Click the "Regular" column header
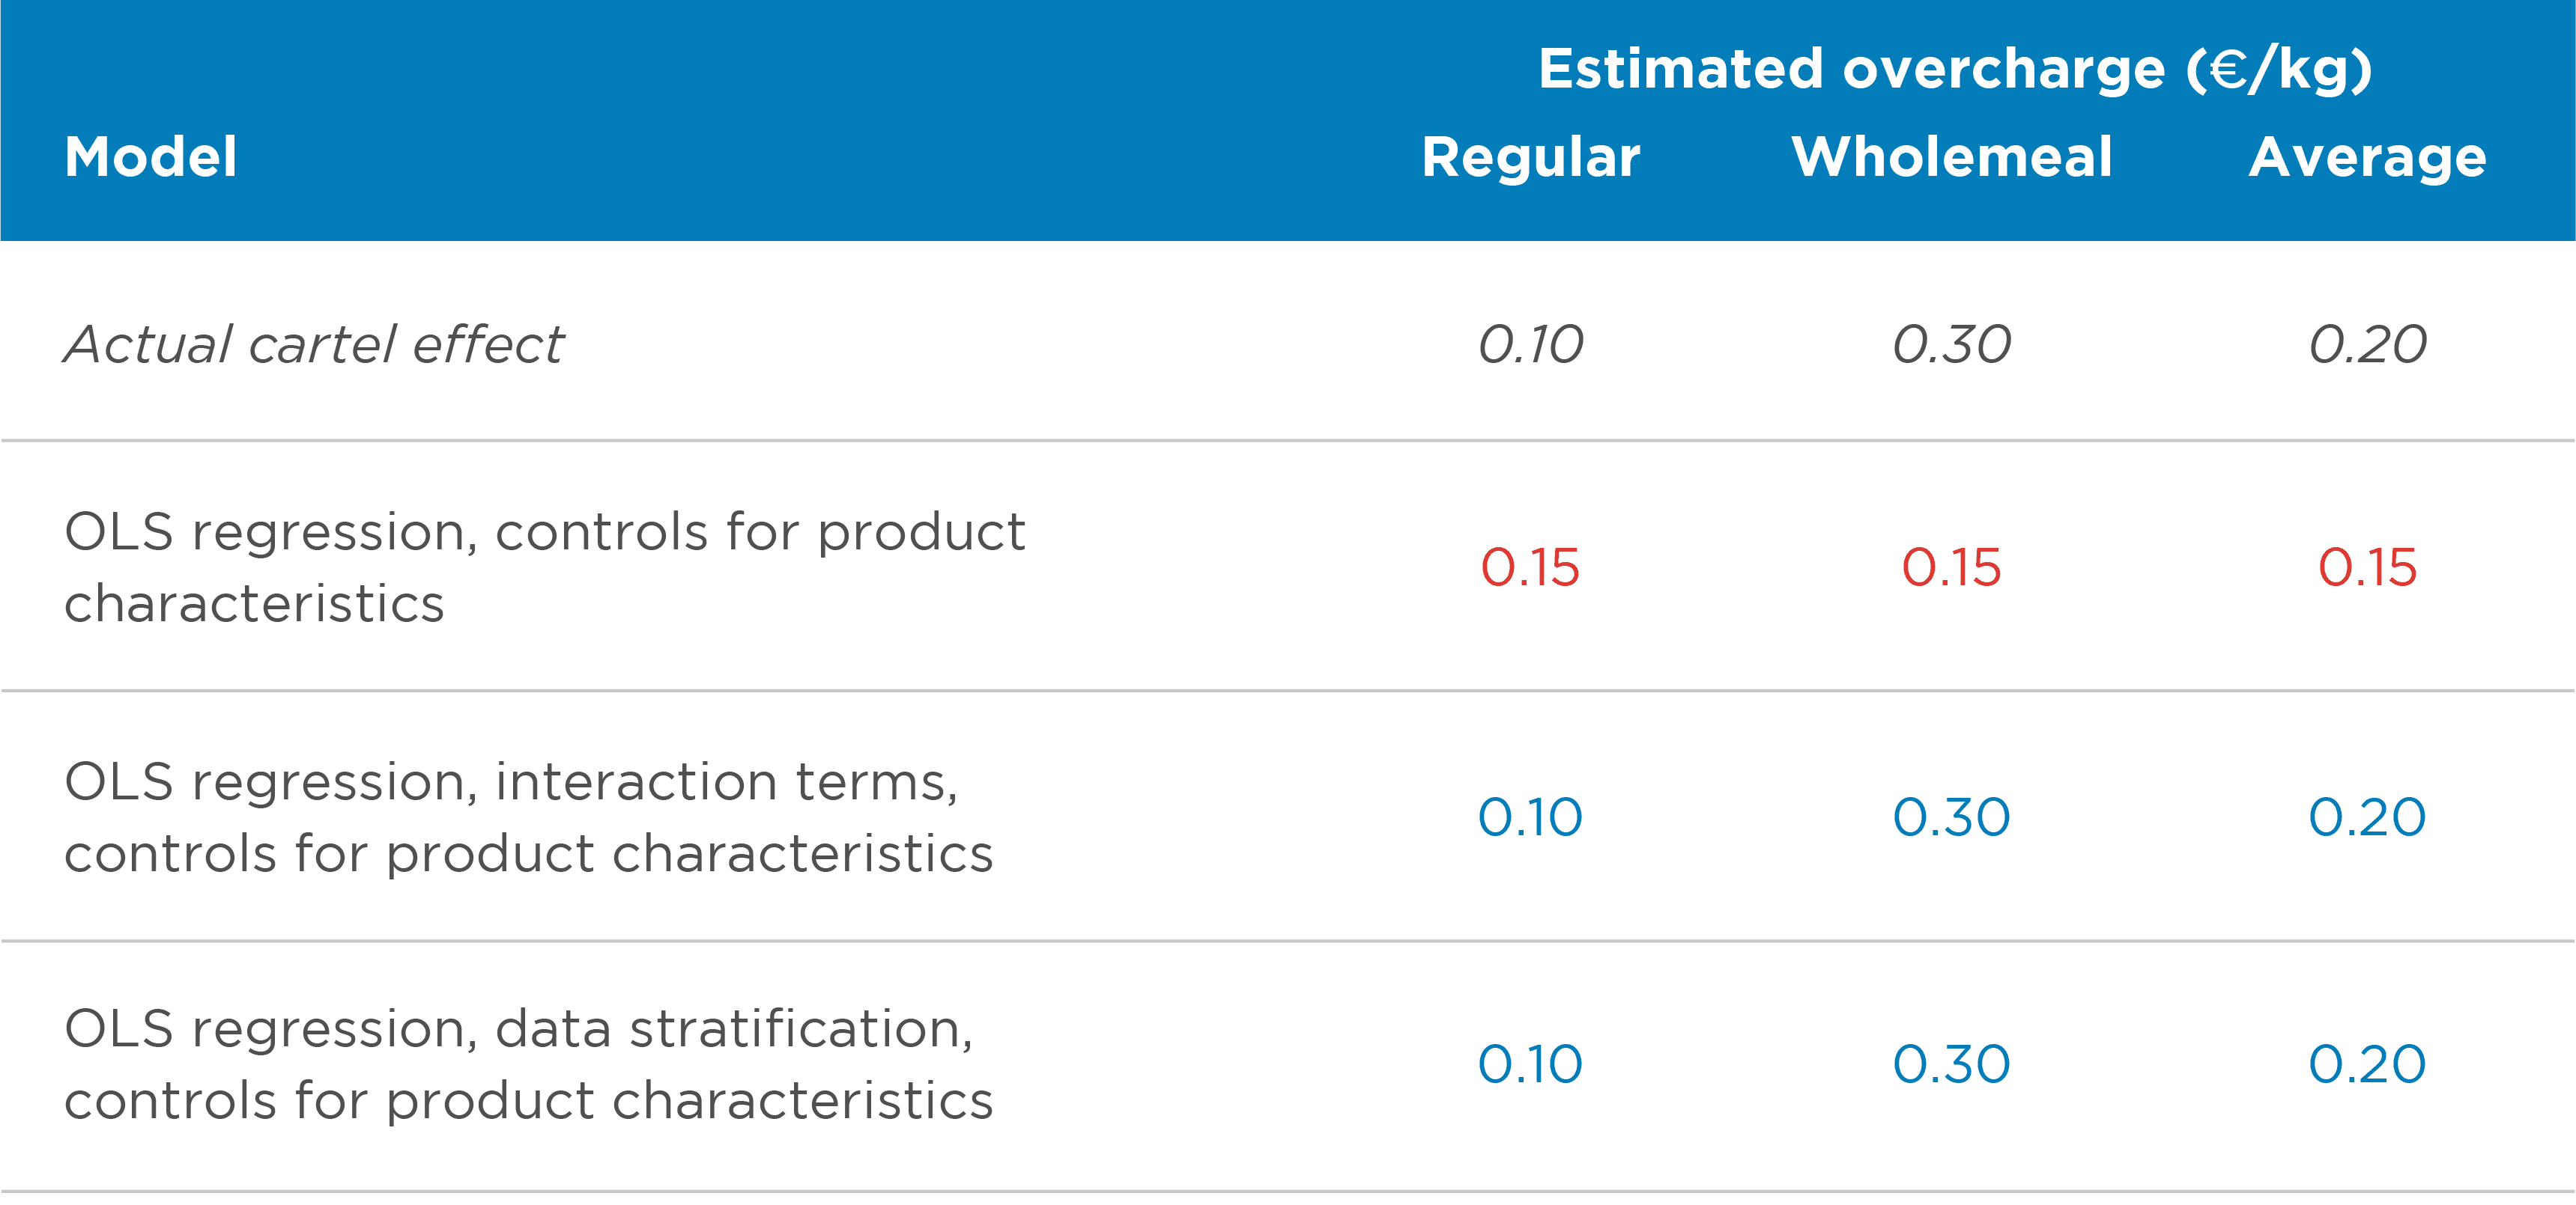The image size is (2576, 1205). tap(1531, 158)
